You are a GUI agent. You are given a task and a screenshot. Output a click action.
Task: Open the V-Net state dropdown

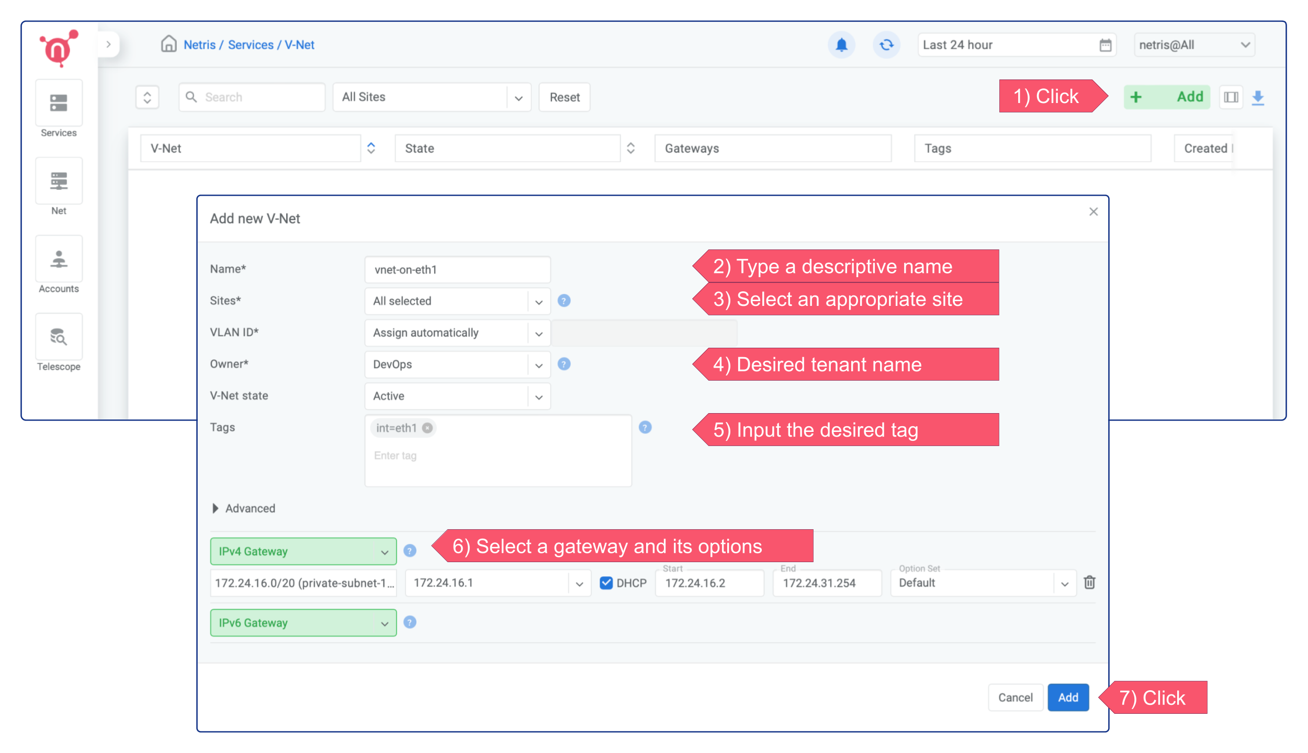pyautogui.click(x=457, y=396)
